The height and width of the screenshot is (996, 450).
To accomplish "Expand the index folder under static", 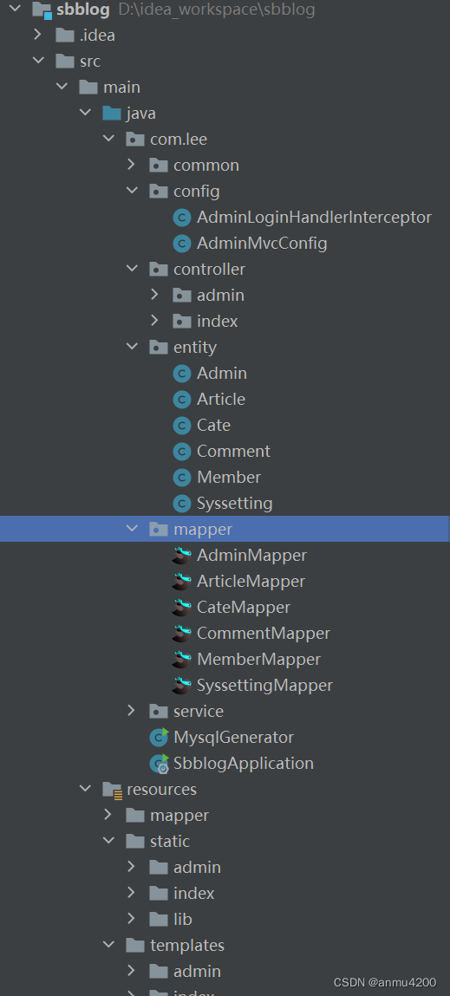I will point(132,893).
